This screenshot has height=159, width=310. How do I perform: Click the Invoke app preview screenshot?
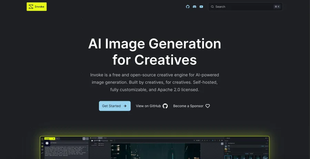[x=155, y=148]
